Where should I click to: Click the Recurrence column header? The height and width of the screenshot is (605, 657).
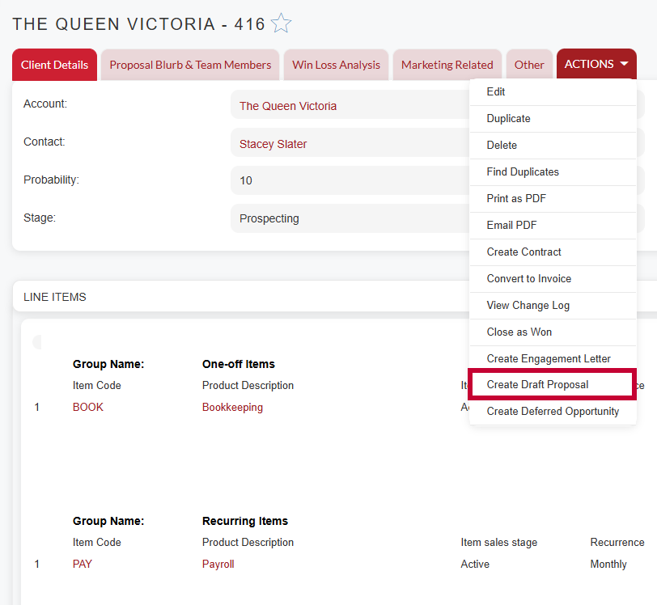[x=617, y=542]
